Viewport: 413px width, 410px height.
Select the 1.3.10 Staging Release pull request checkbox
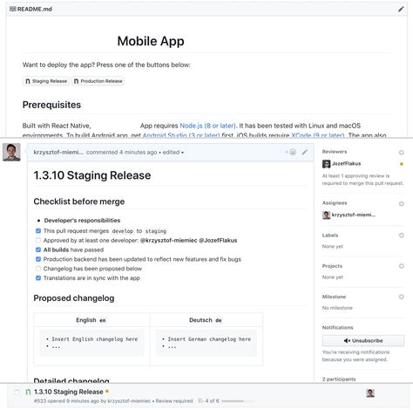click(17, 393)
